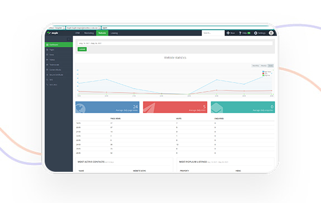Open Content Blocks in the sidebar

[x=59, y=70]
